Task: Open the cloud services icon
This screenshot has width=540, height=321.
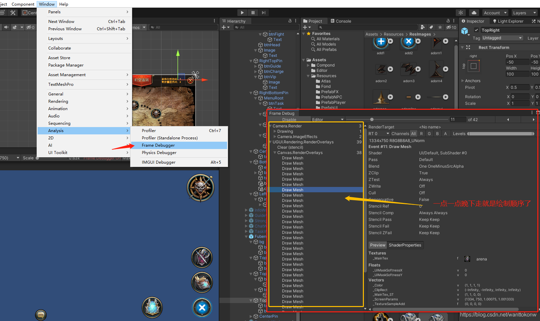Action: pyautogui.click(x=474, y=13)
